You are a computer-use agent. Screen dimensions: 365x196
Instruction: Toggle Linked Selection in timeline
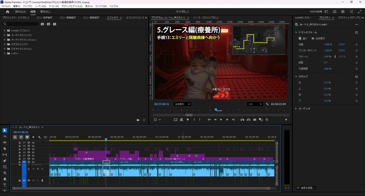point(27,137)
